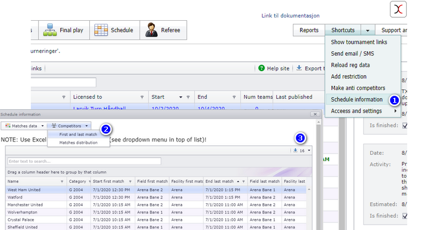Close the Schedule information dialog

click(x=315, y=114)
